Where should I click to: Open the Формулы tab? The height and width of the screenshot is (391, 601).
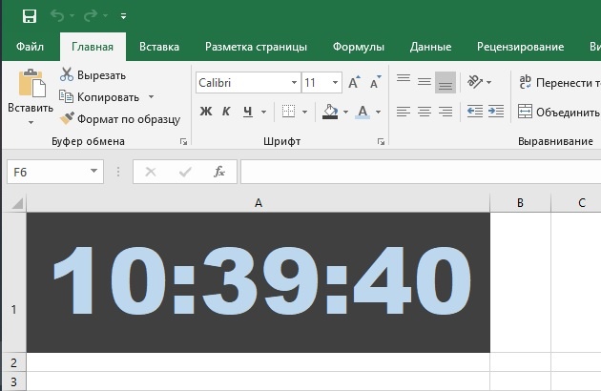pos(359,47)
